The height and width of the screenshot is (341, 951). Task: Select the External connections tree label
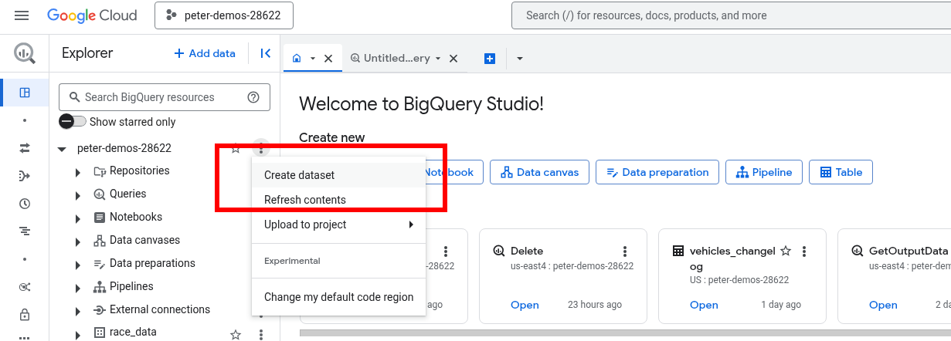coord(160,309)
